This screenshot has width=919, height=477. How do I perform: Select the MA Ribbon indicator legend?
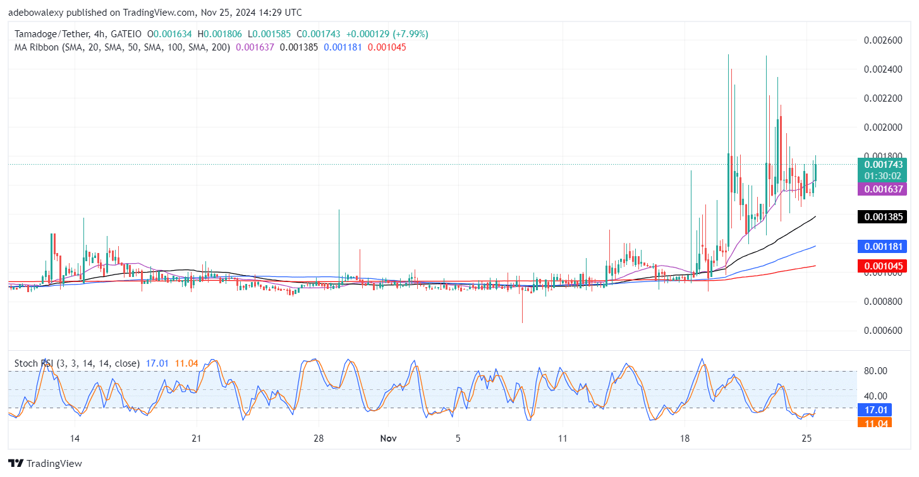121,47
